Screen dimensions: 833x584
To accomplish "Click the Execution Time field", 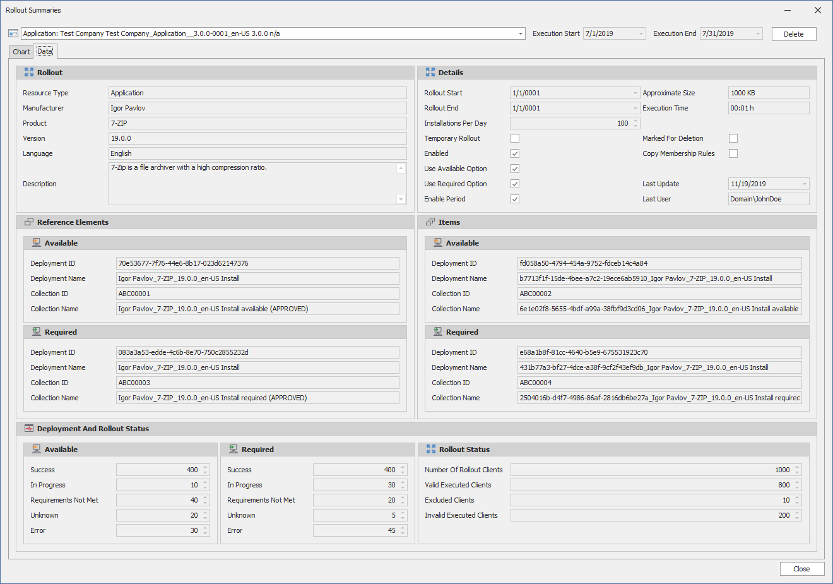I will click(x=769, y=108).
